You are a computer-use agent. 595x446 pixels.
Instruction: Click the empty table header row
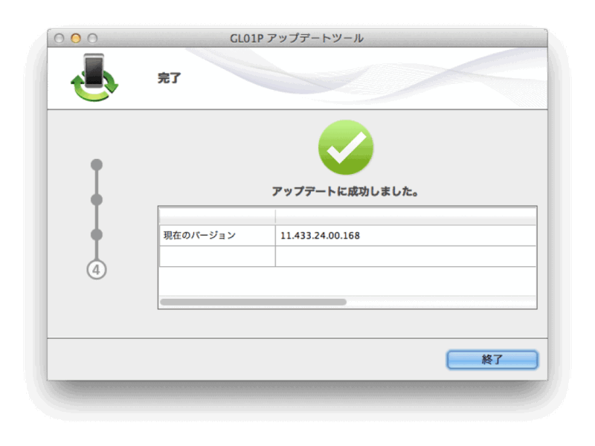coord(345,215)
